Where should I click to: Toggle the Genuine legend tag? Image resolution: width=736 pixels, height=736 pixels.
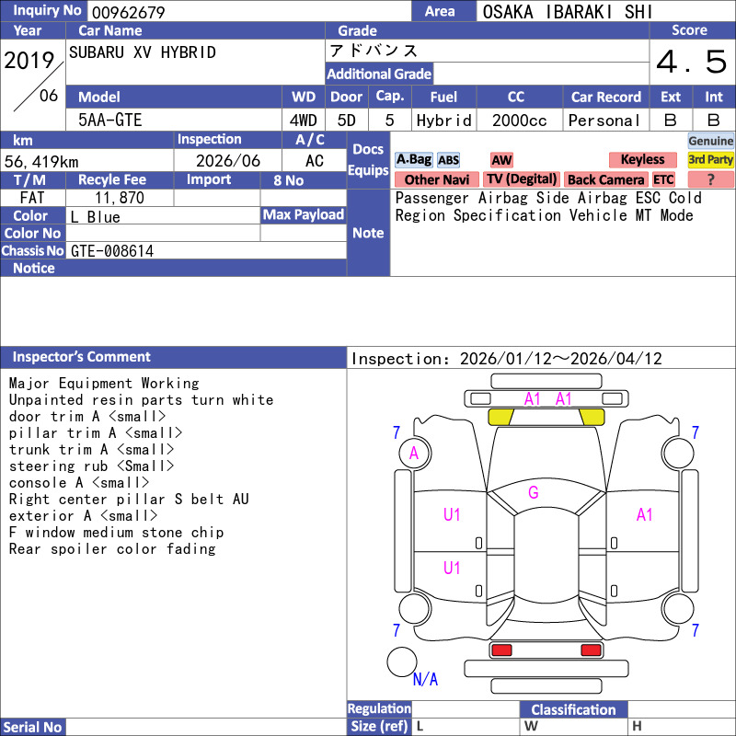pyautogui.click(x=711, y=141)
